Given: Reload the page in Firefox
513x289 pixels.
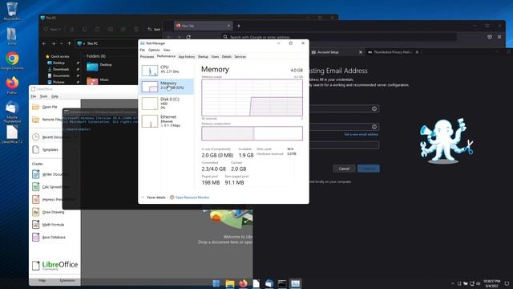Looking at the screenshot, I should coord(188,37).
